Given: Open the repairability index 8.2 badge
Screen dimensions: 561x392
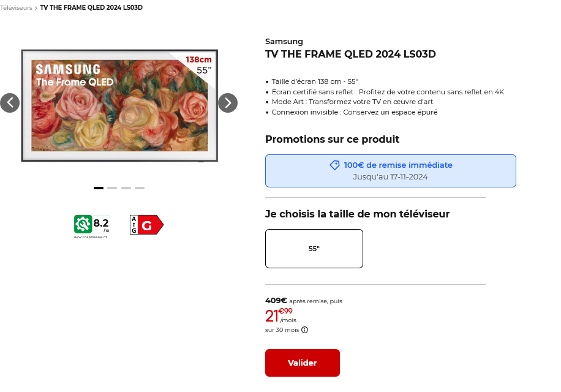Looking at the screenshot, I should tap(92, 227).
